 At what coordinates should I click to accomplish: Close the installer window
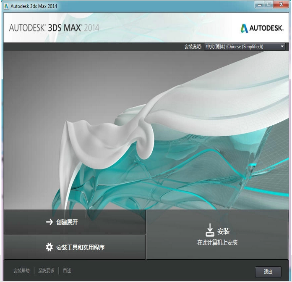[281, 5]
